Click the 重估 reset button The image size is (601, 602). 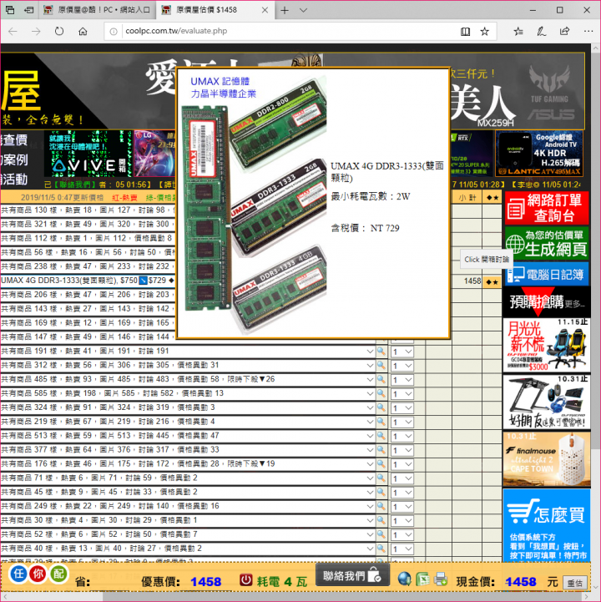pos(574,583)
